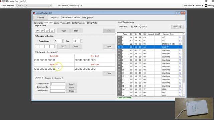
Task: Click the counter Read button
Action: [71, 84]
